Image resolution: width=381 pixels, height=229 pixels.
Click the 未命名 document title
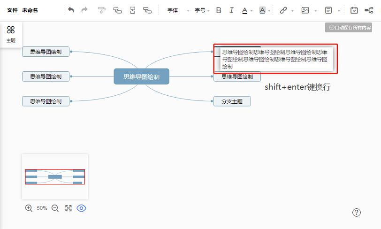30,10
